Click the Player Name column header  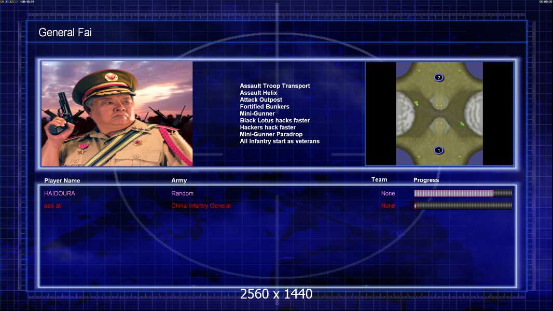[x=62, y=180]
